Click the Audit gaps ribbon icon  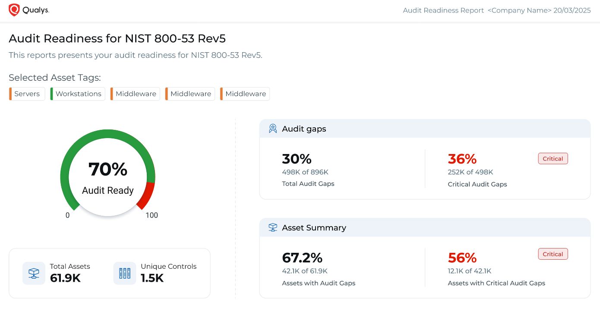(x=273, y=129)
